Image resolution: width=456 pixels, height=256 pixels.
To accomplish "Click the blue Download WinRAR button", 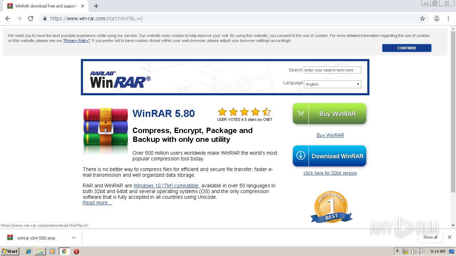I will click(330, 156).
